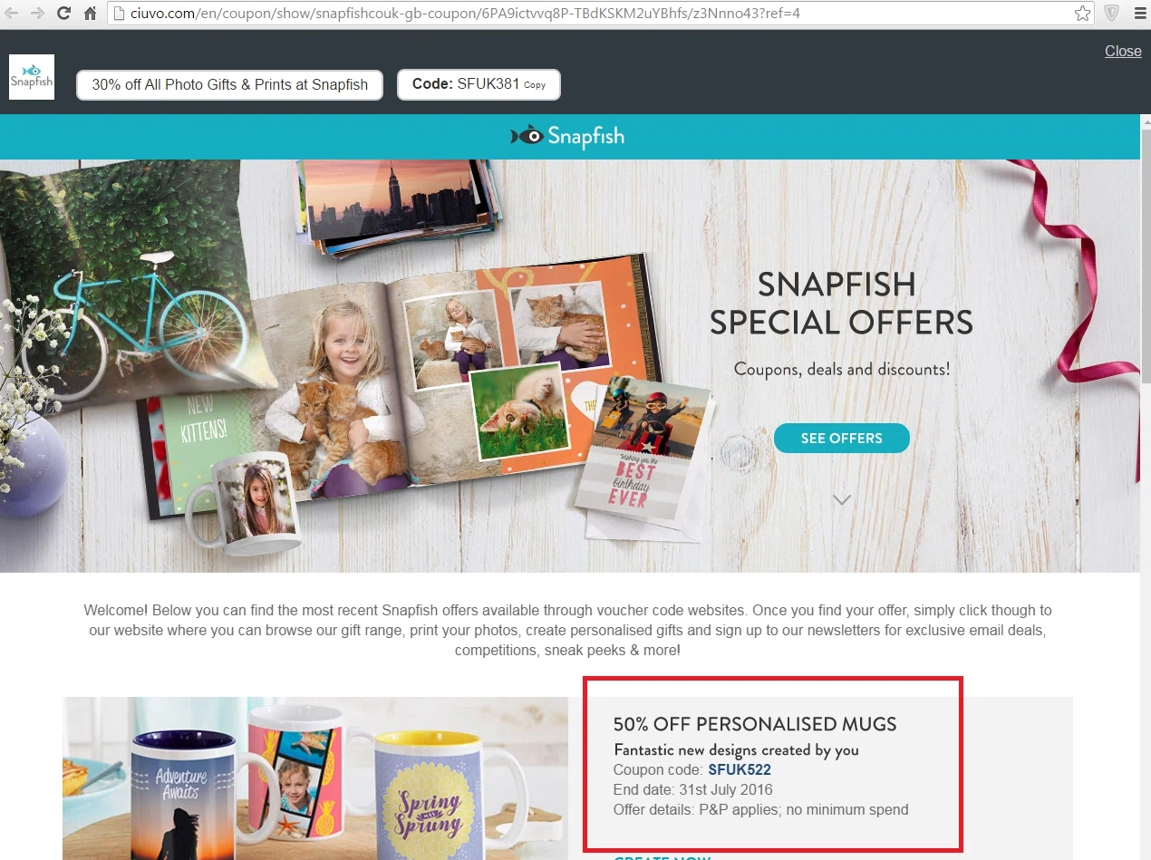The image size is (1151, 860).
Task: Click the address bar URL field
Action: pyautogui.click(x=589, y=14)
